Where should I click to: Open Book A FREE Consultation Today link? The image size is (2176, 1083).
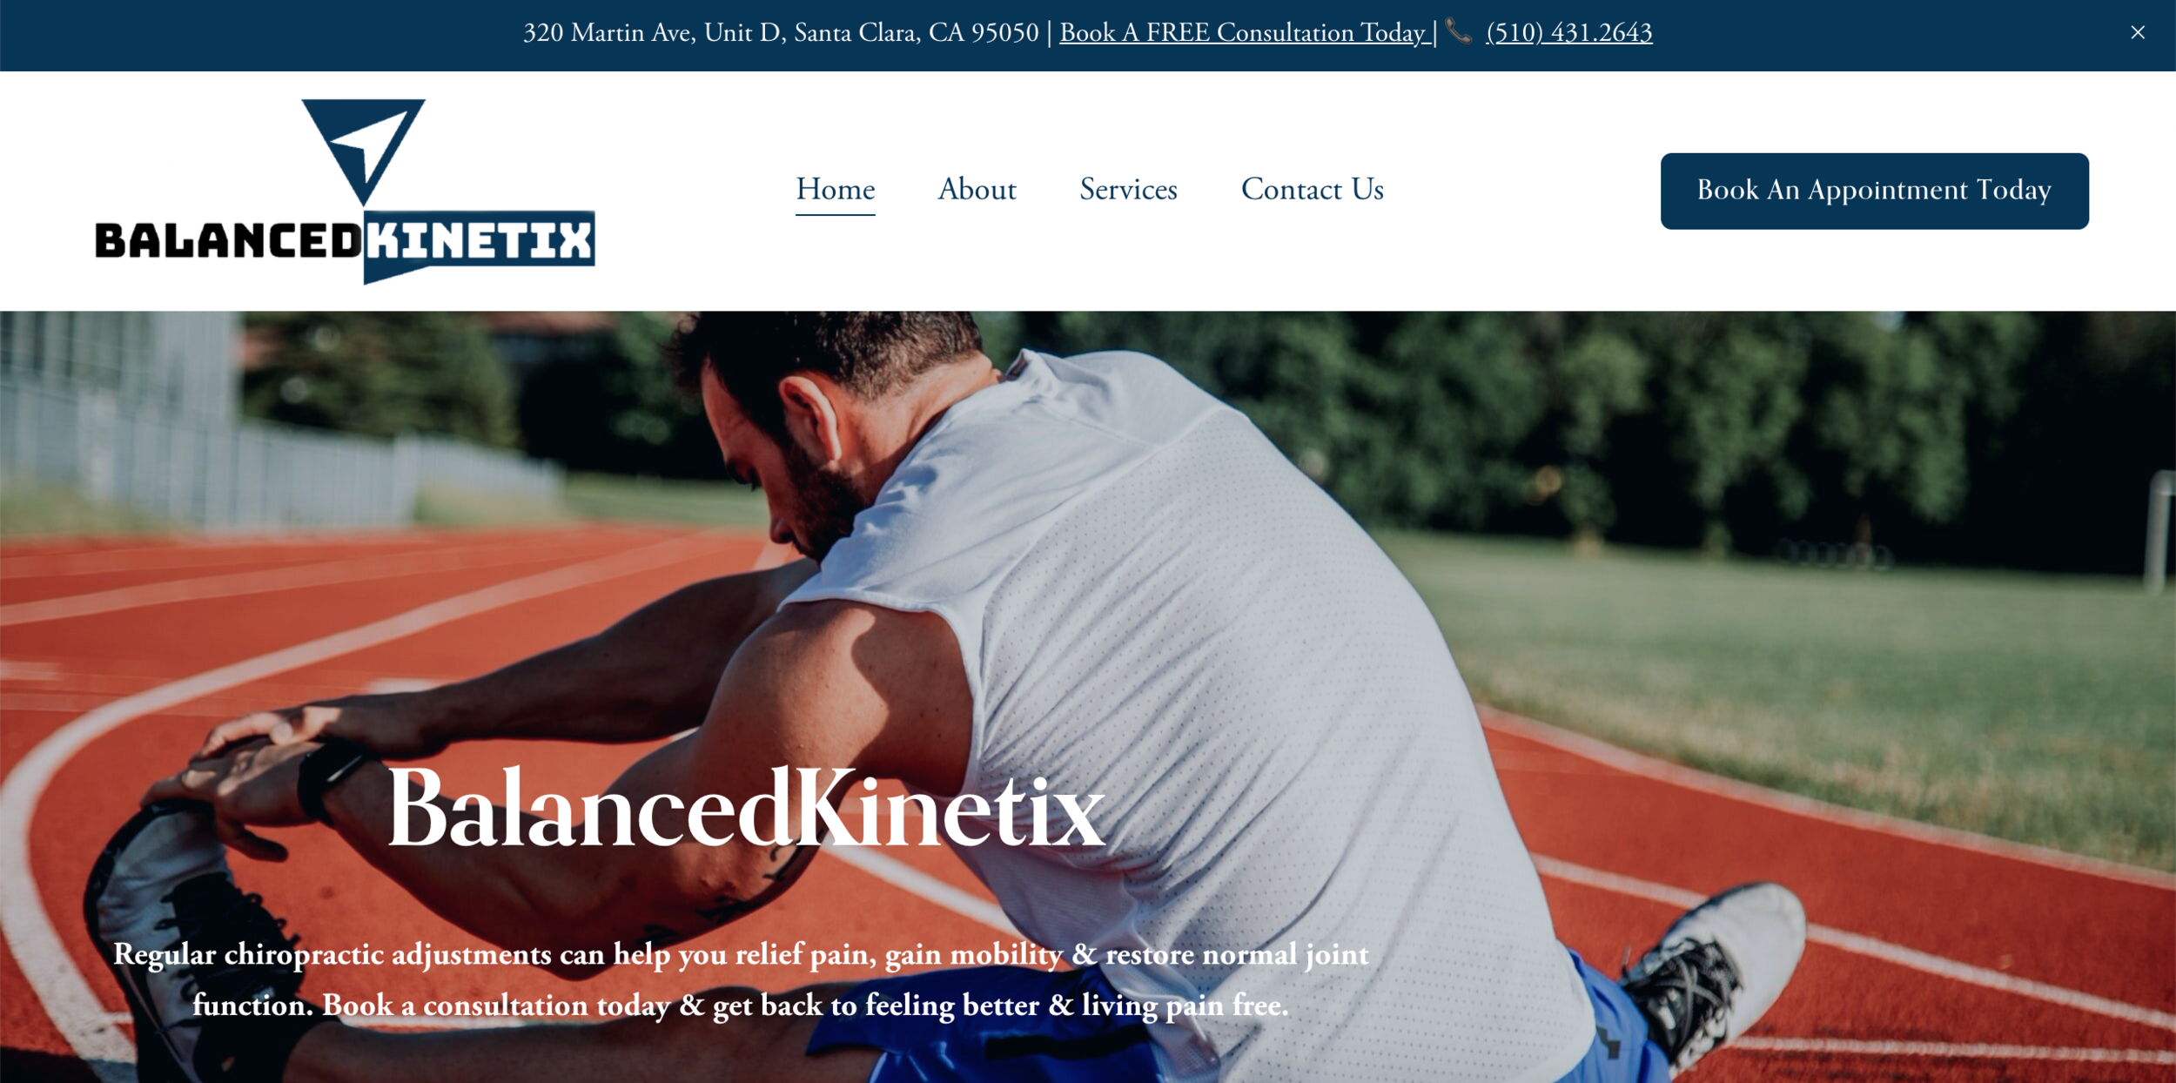coord(1243,33)
